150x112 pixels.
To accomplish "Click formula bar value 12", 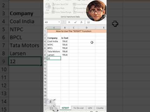I will 88,22.
